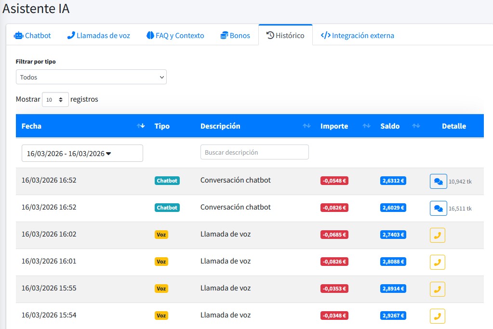Screen dimensions: 493x329
Task: Go to the Bonos tab
Action: point(235,36)
